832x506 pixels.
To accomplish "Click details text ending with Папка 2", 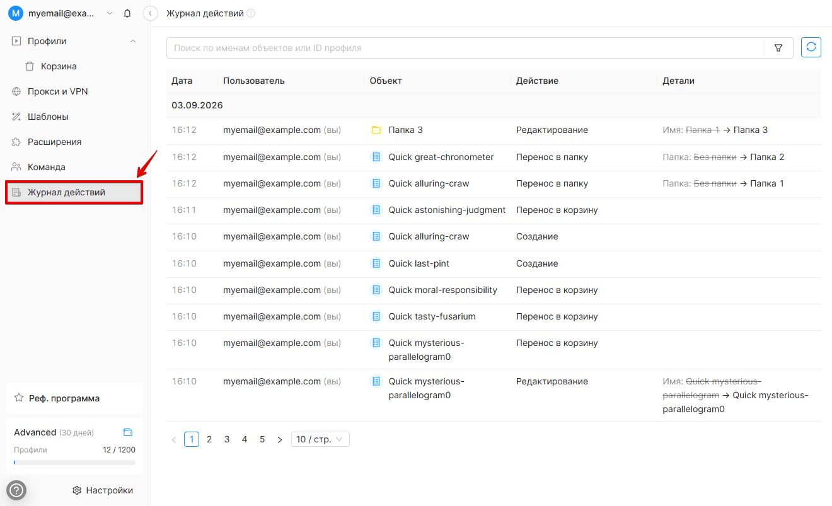I will coord(724,157).
